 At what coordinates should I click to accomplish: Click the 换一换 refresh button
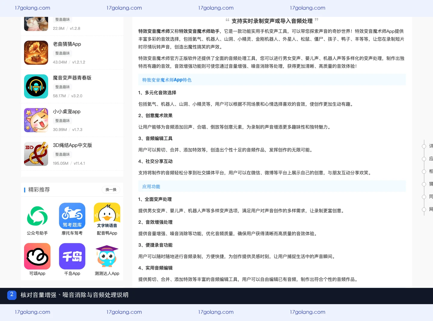pyautogui.click(x=111, y=190)
